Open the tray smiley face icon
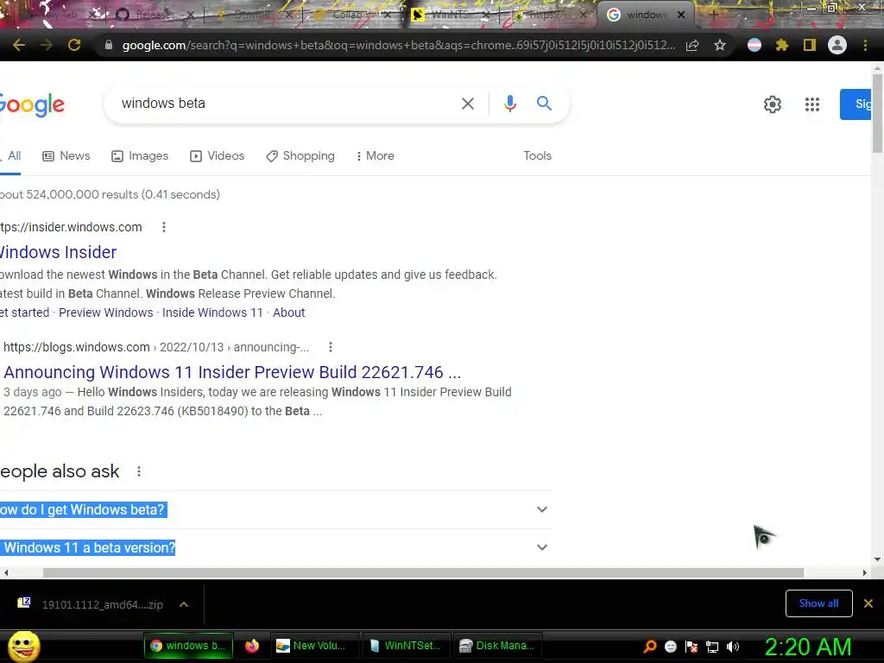The height and width of the screenshot is (663, 884). [670, 647]
